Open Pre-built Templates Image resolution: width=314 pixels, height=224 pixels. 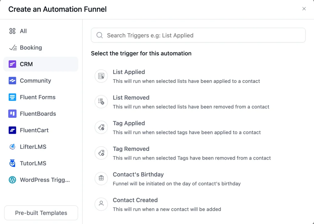[x=41, y=213]
